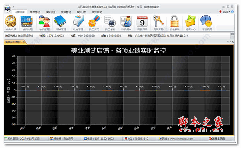Open the customer management books icon
Screen dimensions: 241x148
pos(60,21)
